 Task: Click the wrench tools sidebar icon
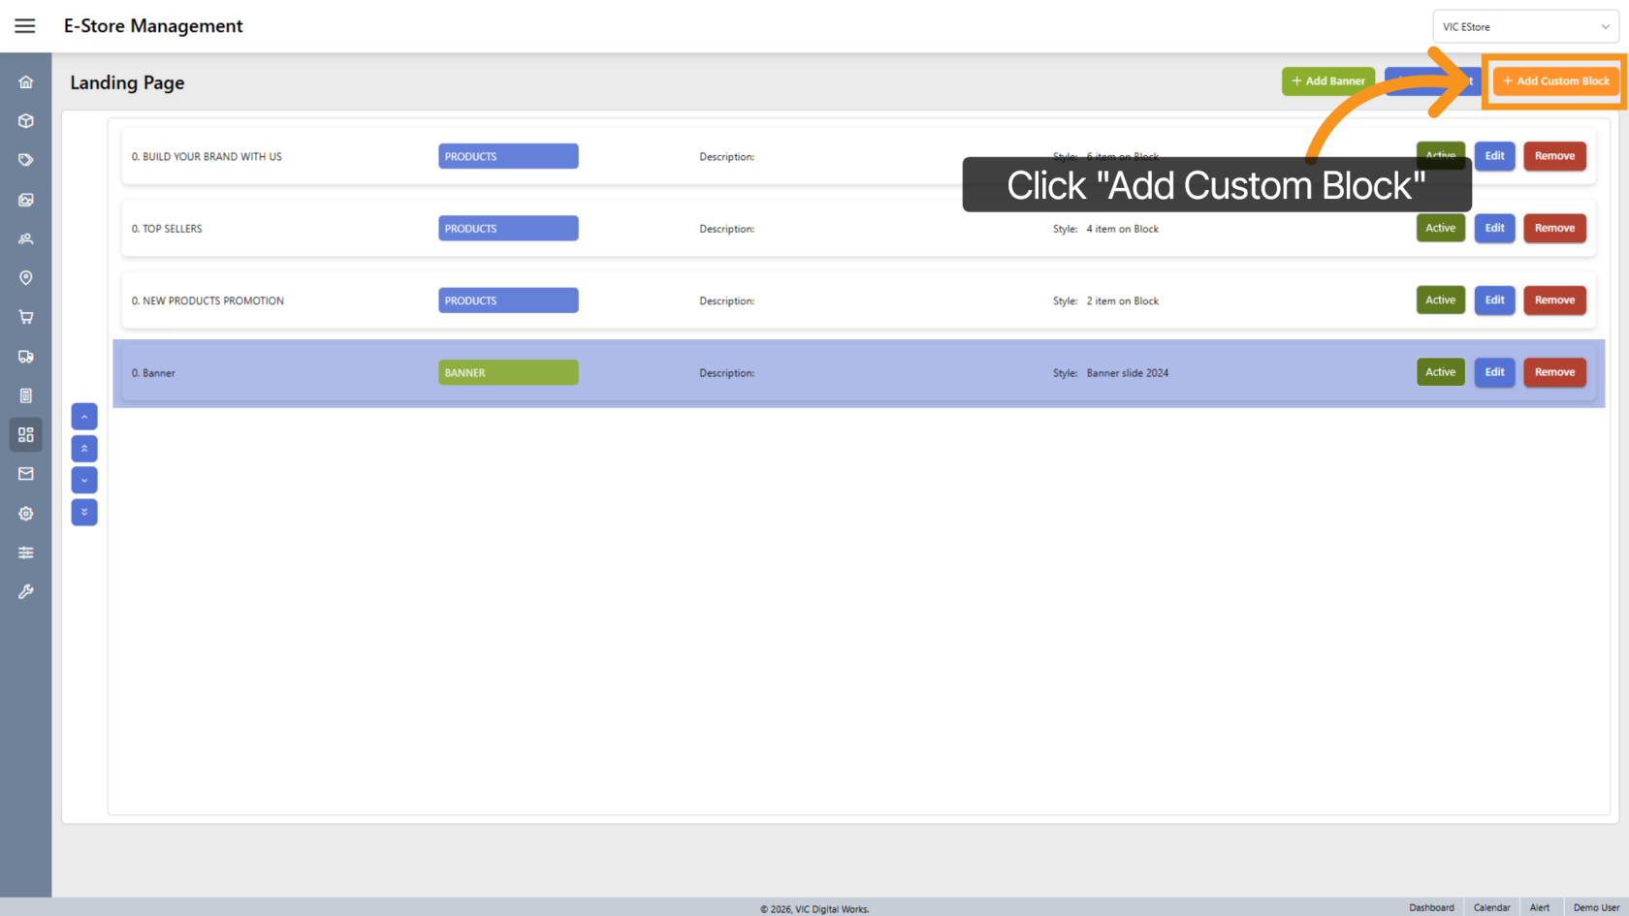point(26,591)
